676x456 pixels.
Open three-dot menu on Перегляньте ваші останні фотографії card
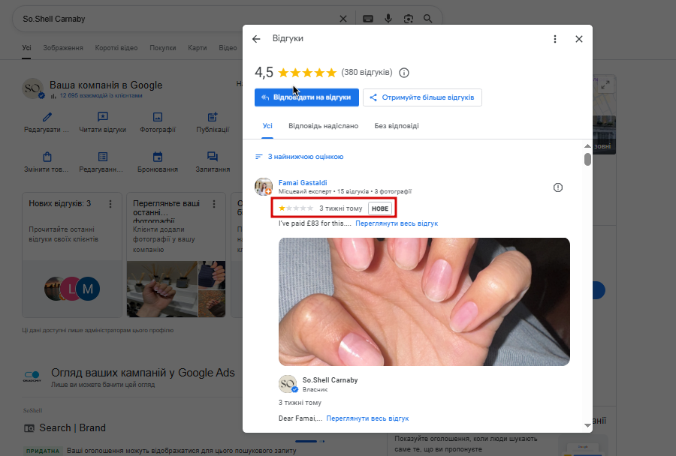click(x=214, y=204)
